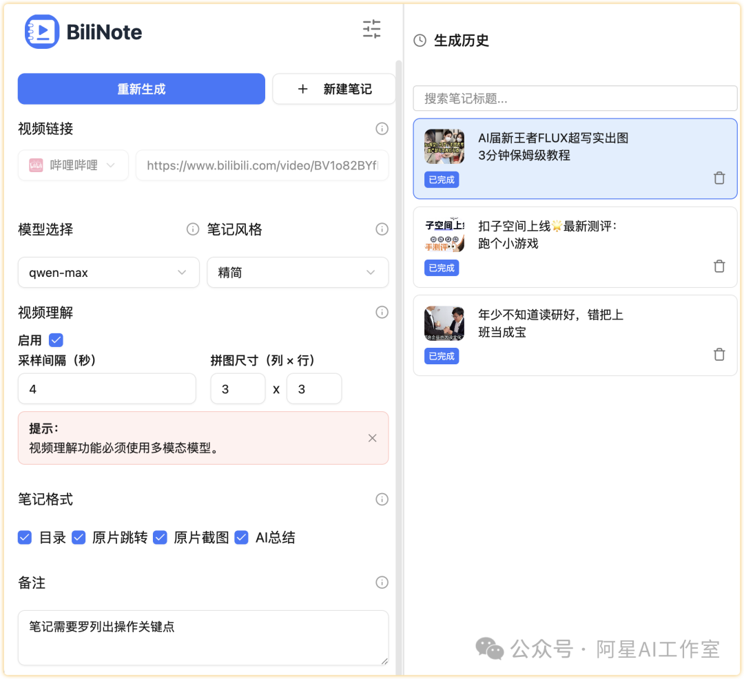Delete the 扣子空间上线 note
Viewport: 744px width, 679px height.
(719, 266)
